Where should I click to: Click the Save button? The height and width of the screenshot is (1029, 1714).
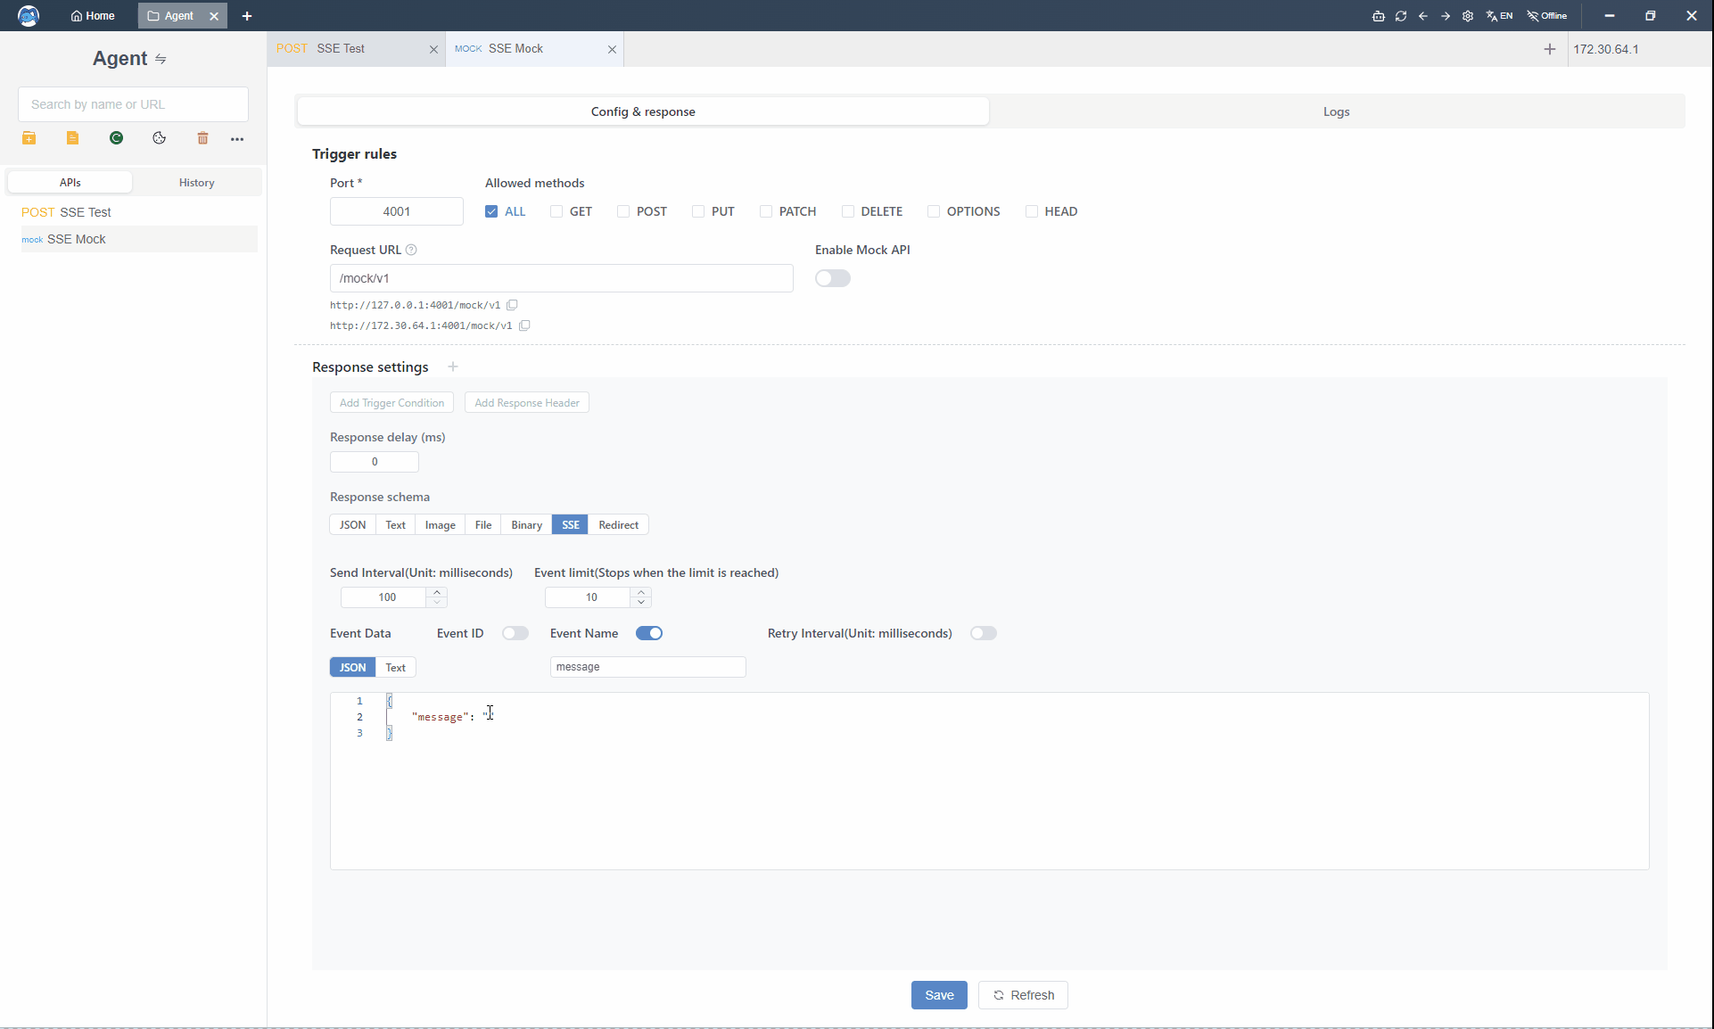click(x=939, y=995)
